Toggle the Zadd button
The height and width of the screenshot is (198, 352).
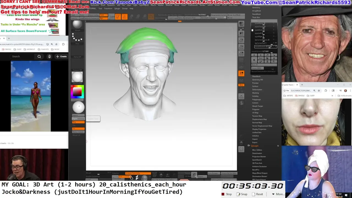pyautogui.click(x=104, y=15)
